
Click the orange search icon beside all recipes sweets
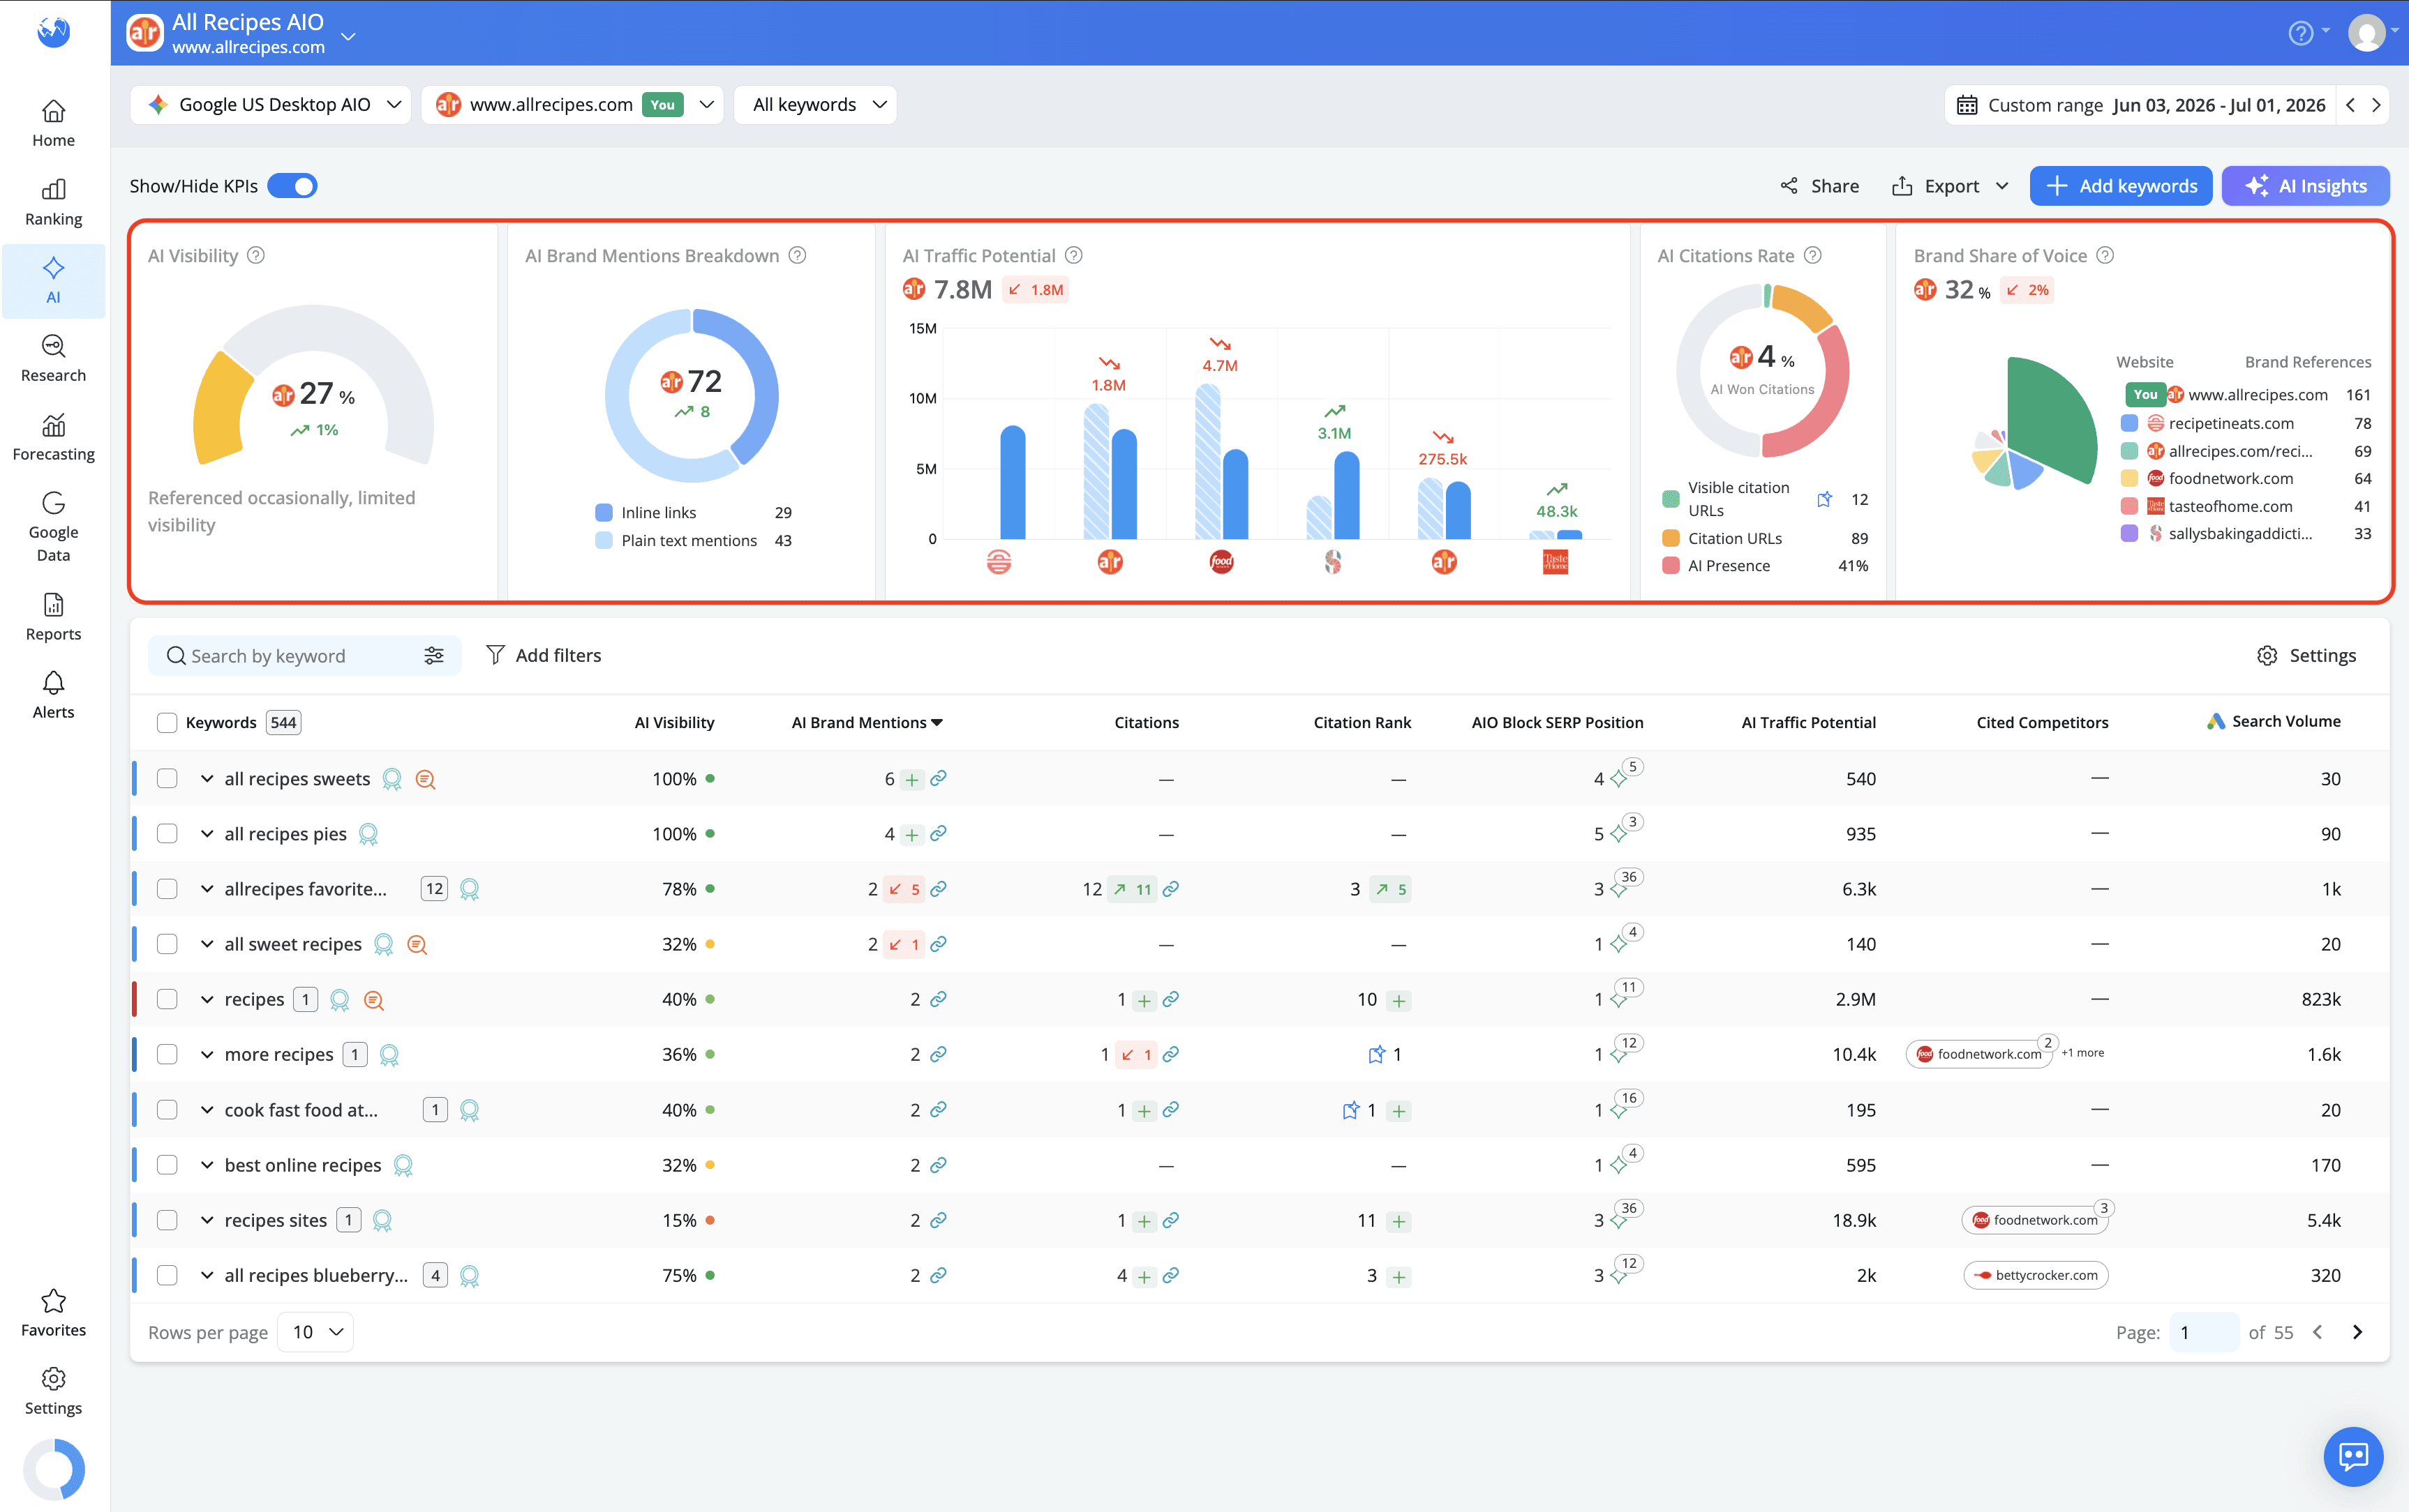tap(425, 779)
